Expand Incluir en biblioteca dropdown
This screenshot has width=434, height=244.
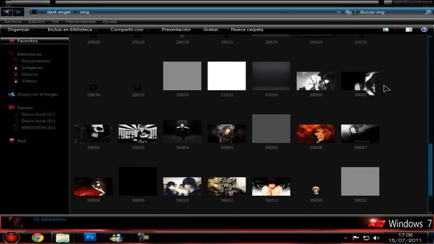click(x=73, y=29)
